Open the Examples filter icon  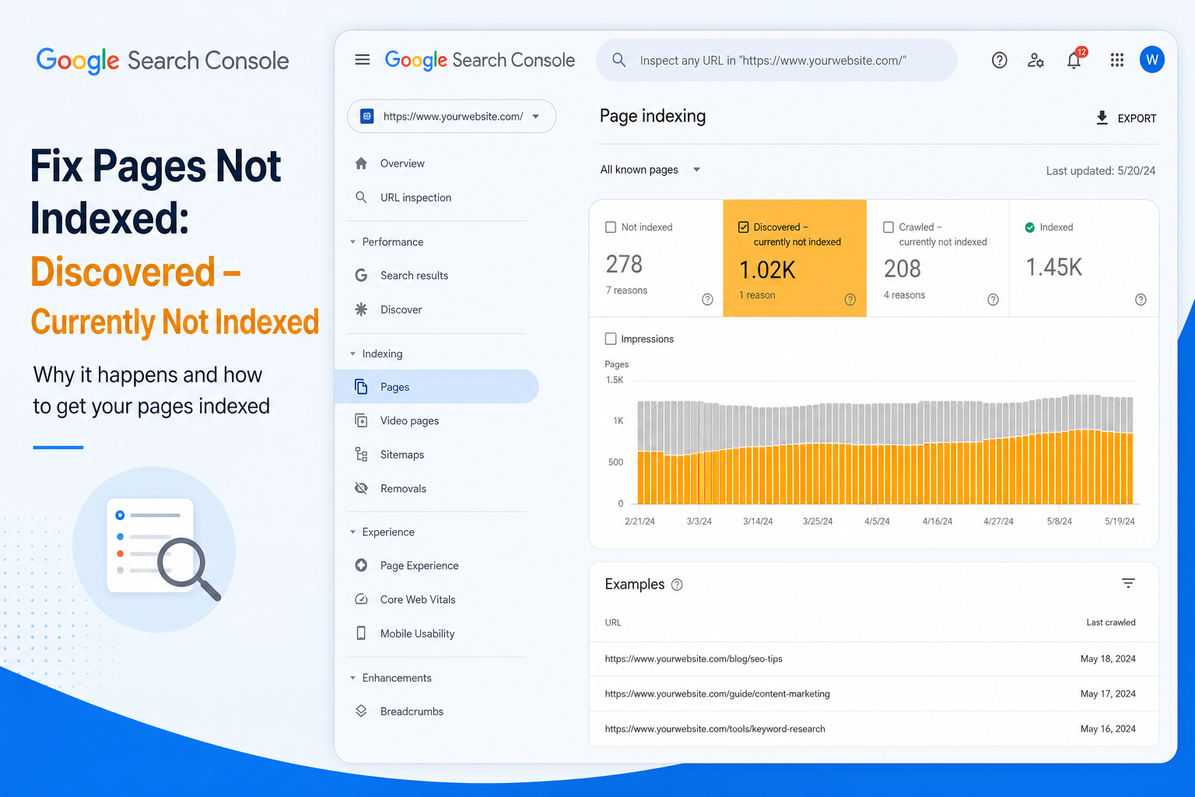pos(1128,583)
